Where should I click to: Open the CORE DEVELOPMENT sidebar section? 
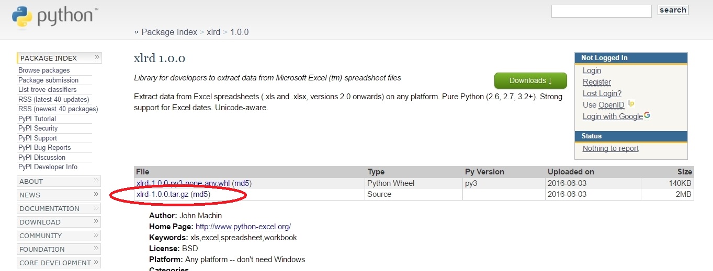[59, 263]
